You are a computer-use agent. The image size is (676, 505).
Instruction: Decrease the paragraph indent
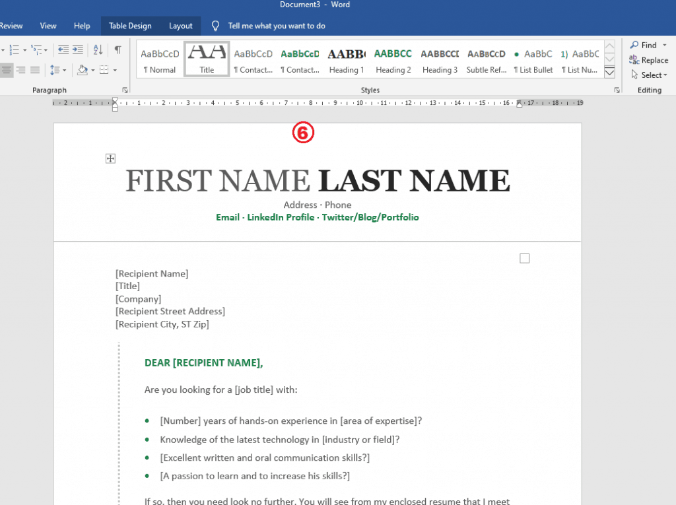pyautogui.click(x=63, y=50)
